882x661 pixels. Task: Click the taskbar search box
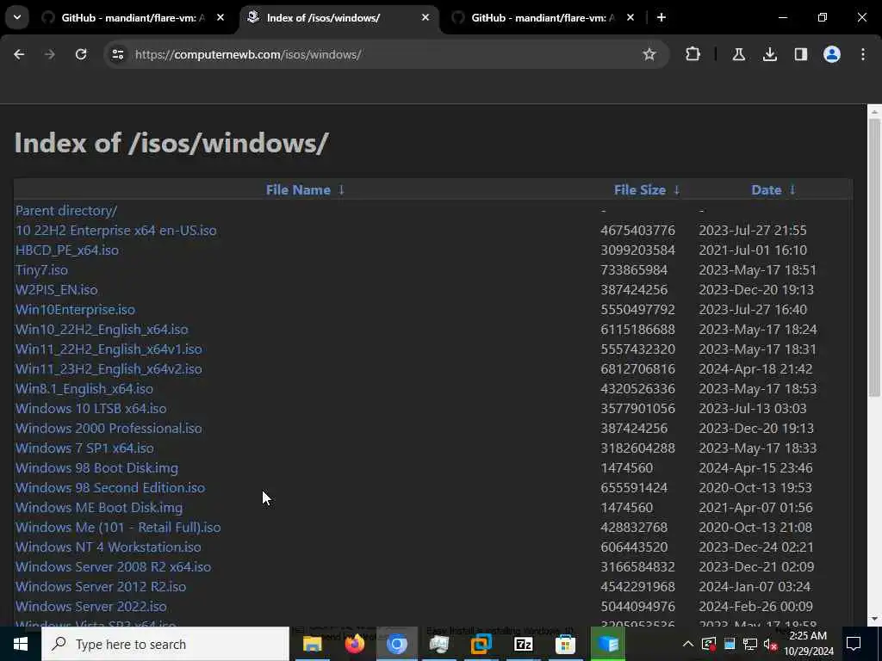165,644
